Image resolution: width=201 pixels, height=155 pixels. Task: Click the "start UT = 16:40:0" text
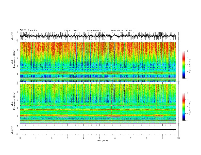point(123,30)
